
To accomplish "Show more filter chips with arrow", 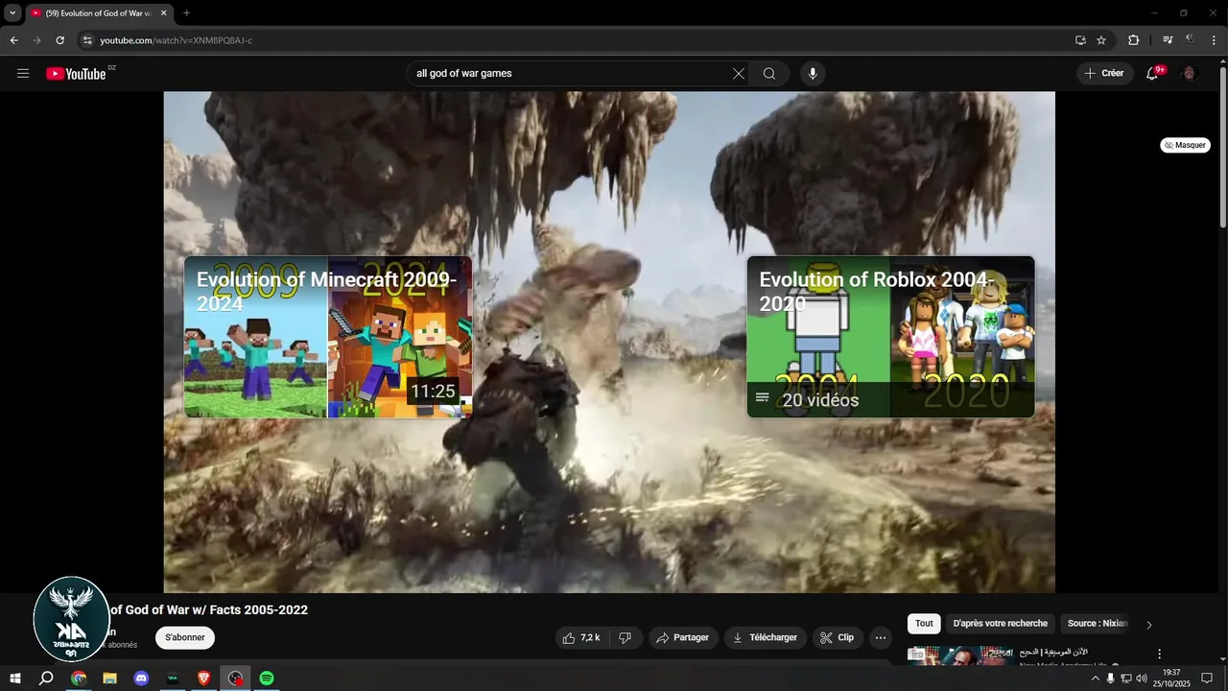I will tap(1148, 625).
